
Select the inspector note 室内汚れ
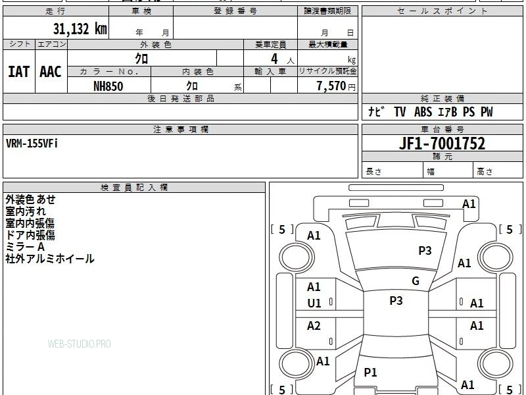(26, 211)
